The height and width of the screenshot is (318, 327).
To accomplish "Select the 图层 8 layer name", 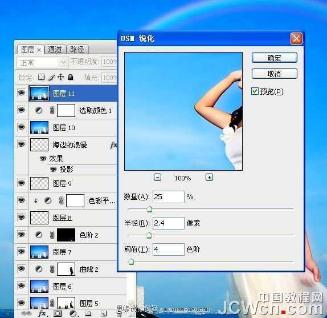I will coord(62,218).
